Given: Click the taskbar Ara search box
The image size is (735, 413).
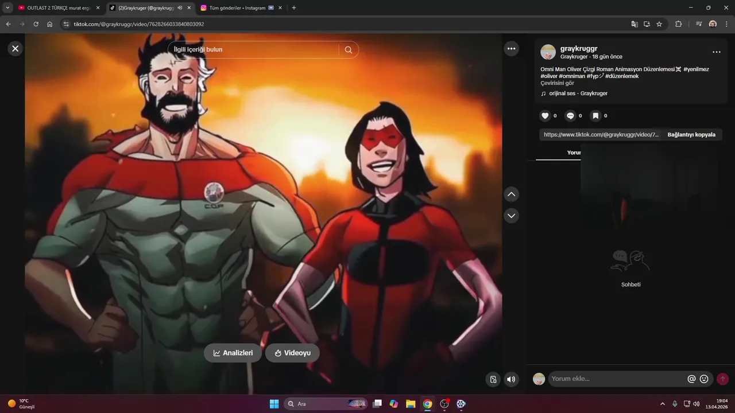Looking at the screenshot, I should tap(326, 404).
